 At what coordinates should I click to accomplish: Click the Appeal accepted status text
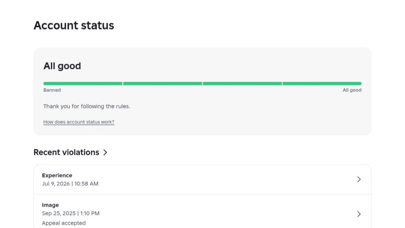pos(64,223)
